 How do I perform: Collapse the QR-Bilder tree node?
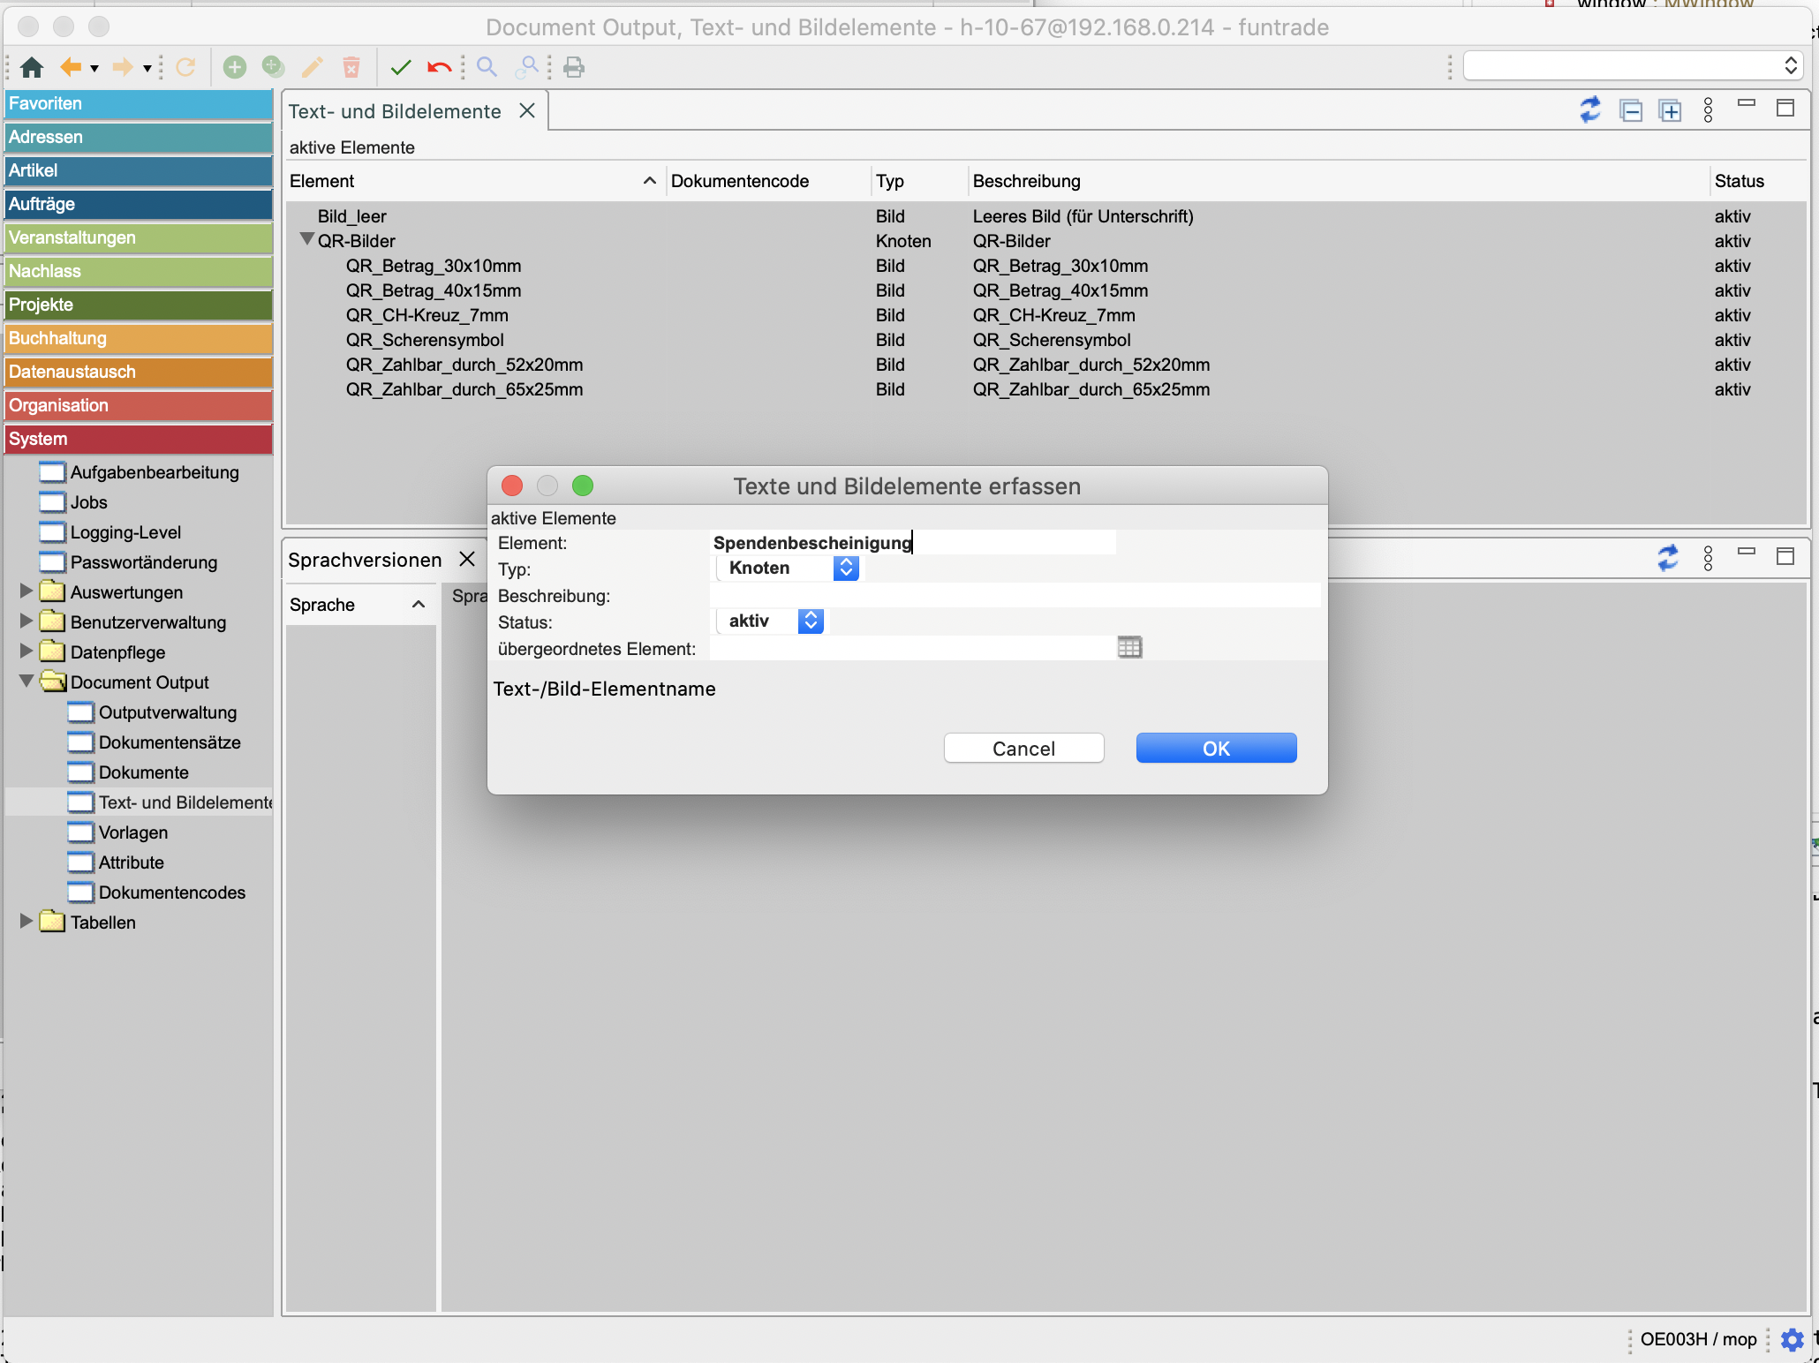pyautogui.click(x=306, y=239)
